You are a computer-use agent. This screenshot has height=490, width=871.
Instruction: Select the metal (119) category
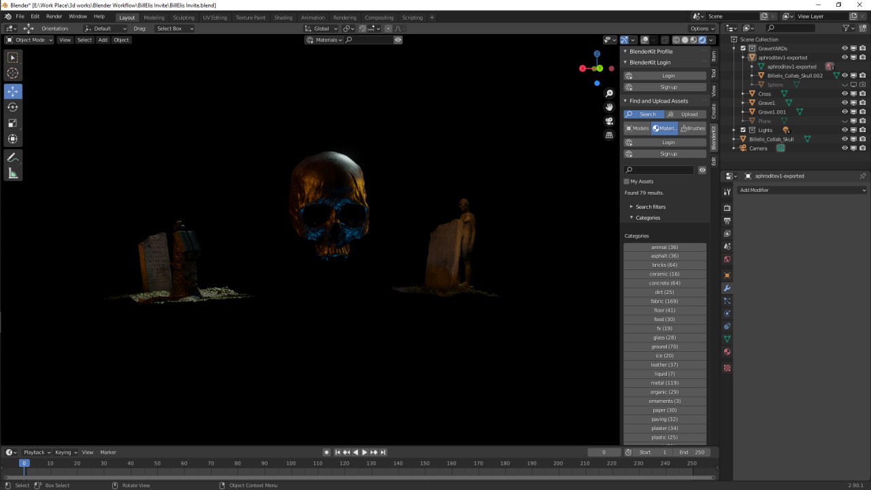point(665,383)
